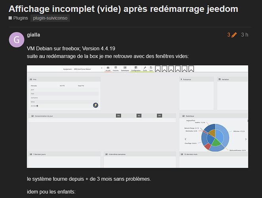Click the 3 h post timestamp

[x=245, y=35]
